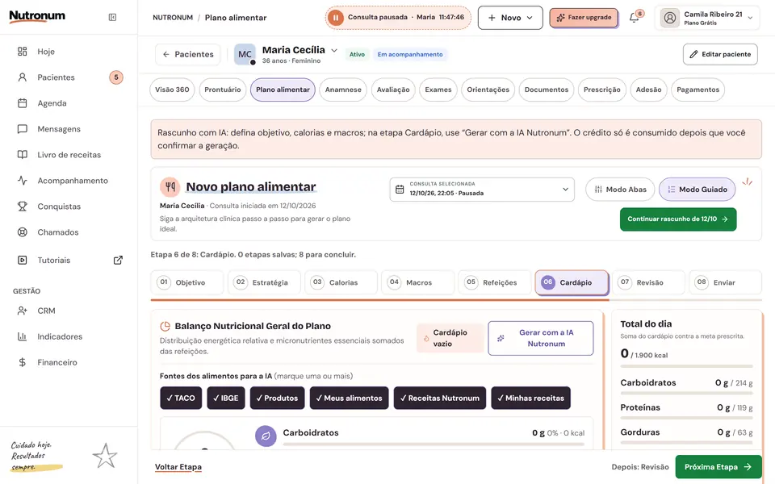Click the Financeiro dollar icon
Image resolution: width=775 pixels, height=484 pixels.
tap(23, 362)
